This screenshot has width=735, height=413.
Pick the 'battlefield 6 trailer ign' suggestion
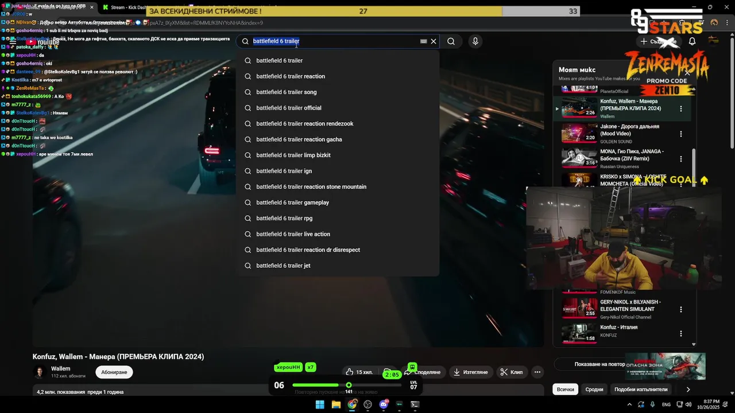338,171
